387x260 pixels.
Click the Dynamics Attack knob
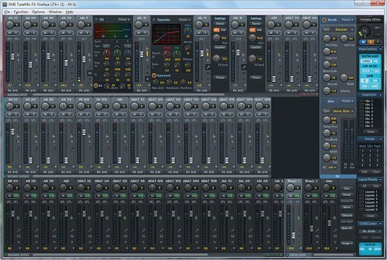(x=187, y=48)
